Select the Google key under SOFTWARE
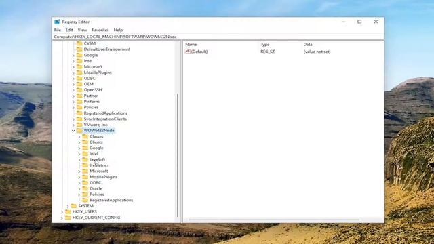This screenshot has height=244, width=434. (x=91, y=56)
